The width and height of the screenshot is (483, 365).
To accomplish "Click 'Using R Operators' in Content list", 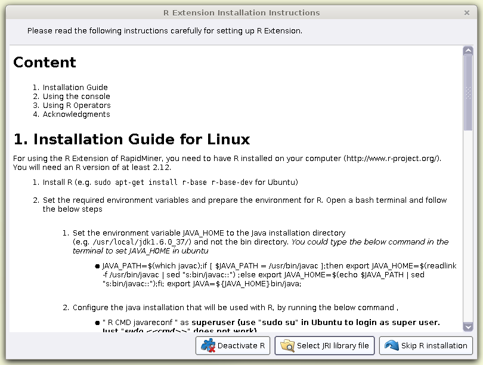I will 77,105.
